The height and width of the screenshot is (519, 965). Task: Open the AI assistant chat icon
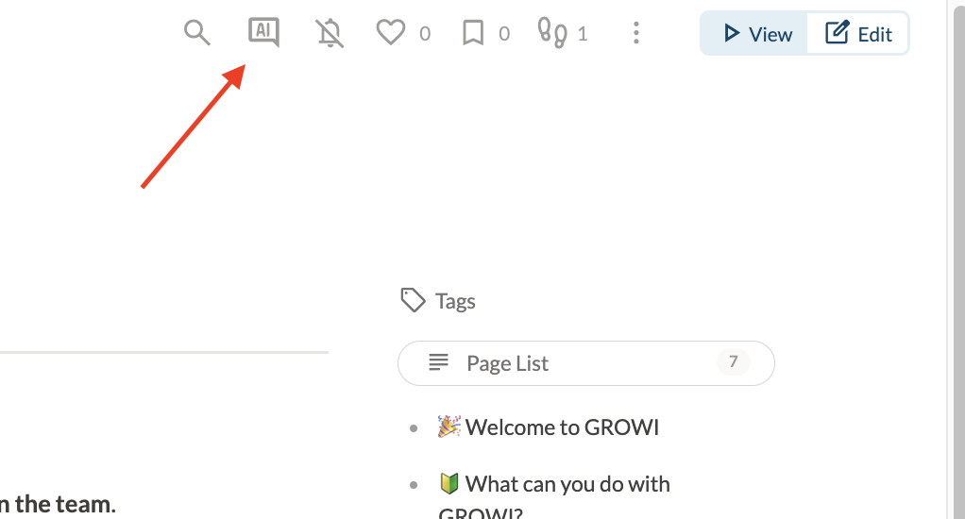(263, 32)
